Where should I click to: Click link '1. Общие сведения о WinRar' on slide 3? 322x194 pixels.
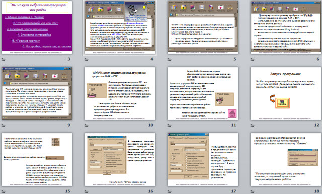25,17
